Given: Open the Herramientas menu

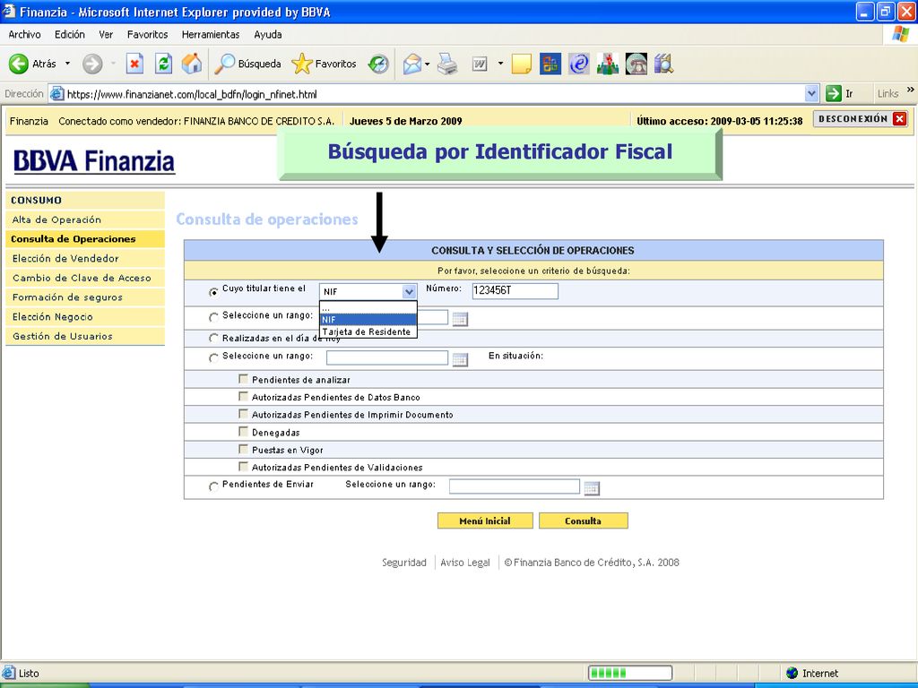Looking at the screenshot, I should pos(211,35).
